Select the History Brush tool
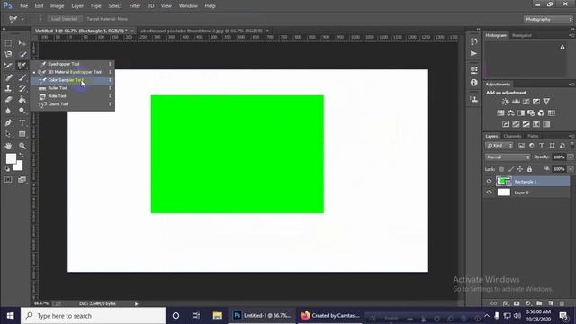 coord(22,88)
